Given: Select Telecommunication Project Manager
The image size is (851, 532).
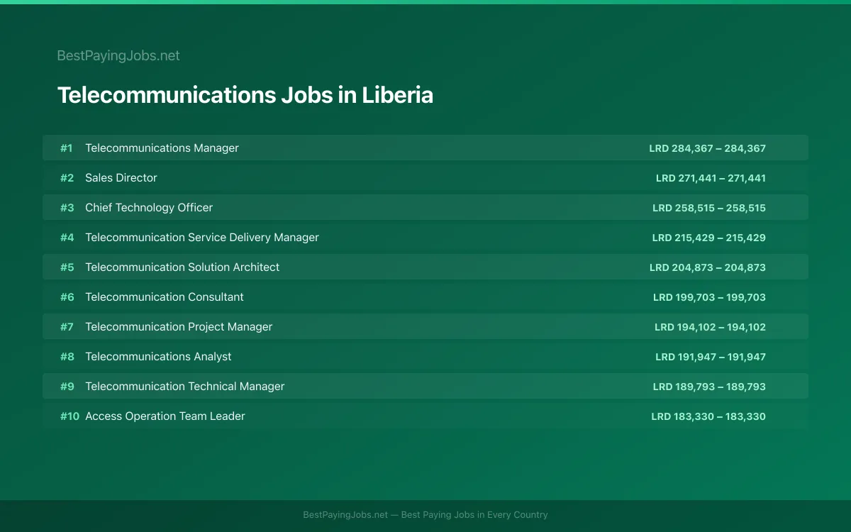Looking at the screenshot, I should [179, 326].
